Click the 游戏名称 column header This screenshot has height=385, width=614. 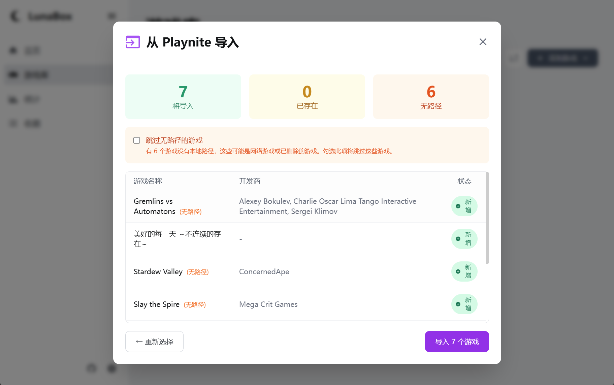[x=148, y=181]
